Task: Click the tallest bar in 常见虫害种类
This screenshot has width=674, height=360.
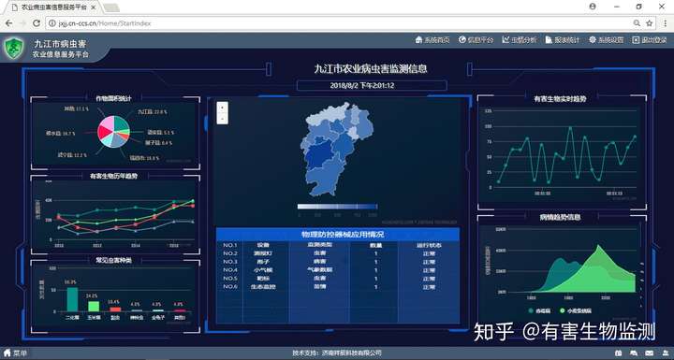Action: (72, 299)
